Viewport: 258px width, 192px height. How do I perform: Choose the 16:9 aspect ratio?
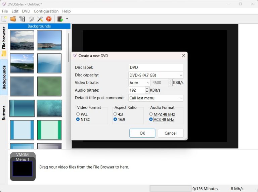click(119, 119)
